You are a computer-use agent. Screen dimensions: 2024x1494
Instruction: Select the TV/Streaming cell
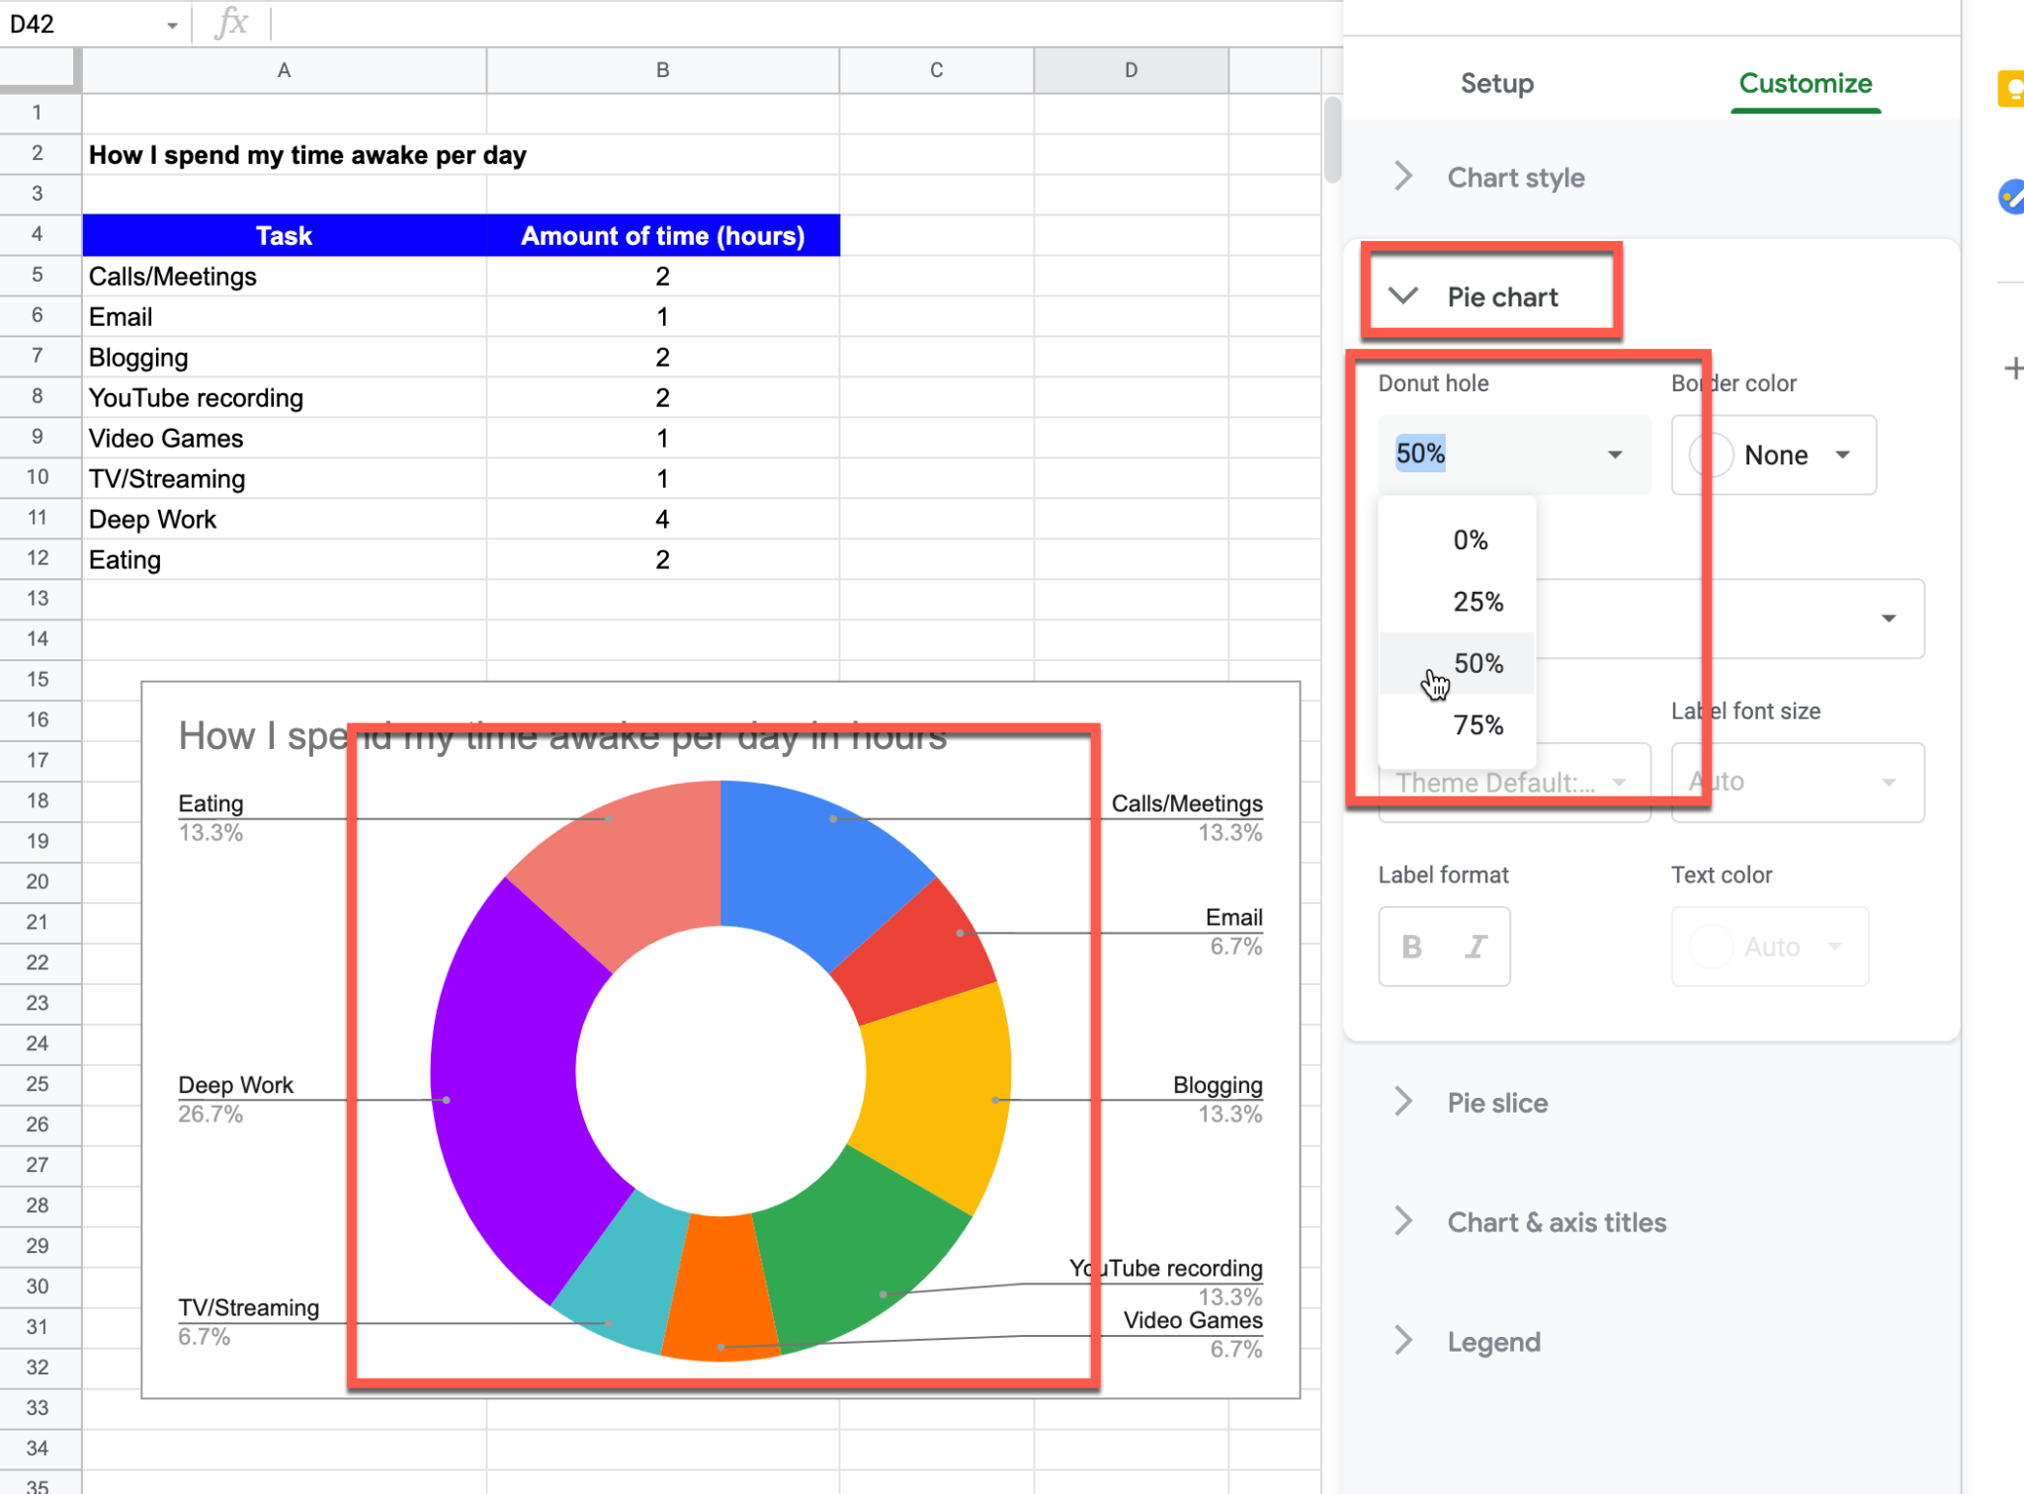(284, 479)
